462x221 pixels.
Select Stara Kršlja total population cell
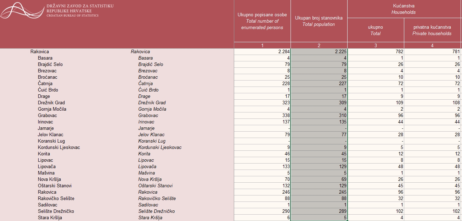319,218
